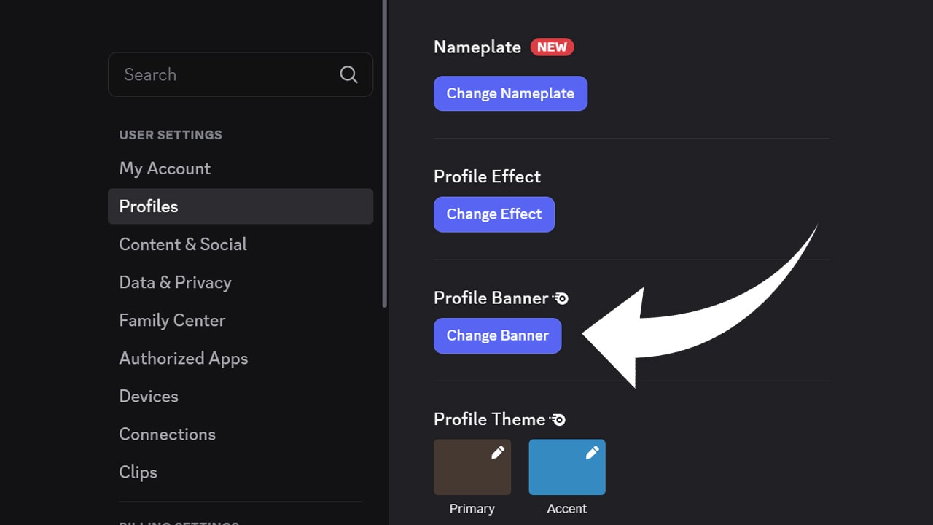Click inside the Search input field
This screenshot has width=933, height=525.
(219, 74)
